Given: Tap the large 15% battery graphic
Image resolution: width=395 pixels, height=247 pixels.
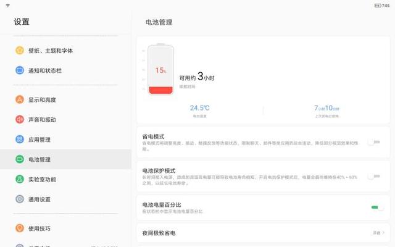Looking at the screenshot, I should pos(160,69).
